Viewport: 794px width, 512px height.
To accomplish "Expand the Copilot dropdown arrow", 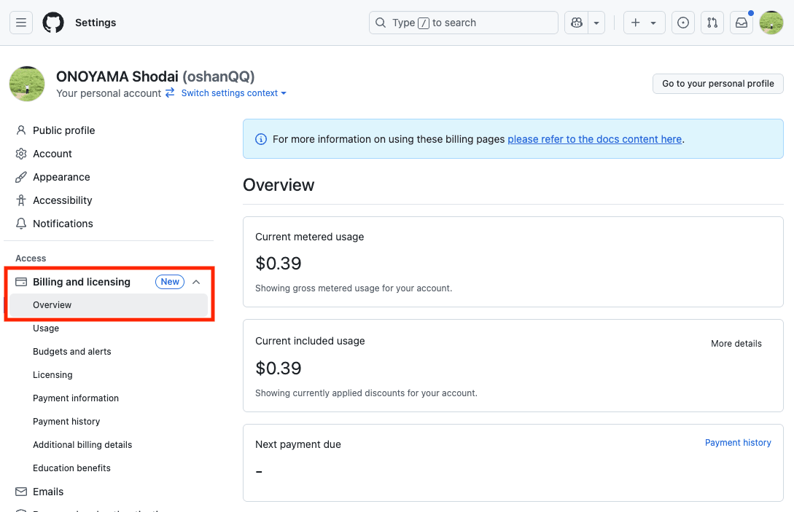I will (x=596, y=23).
